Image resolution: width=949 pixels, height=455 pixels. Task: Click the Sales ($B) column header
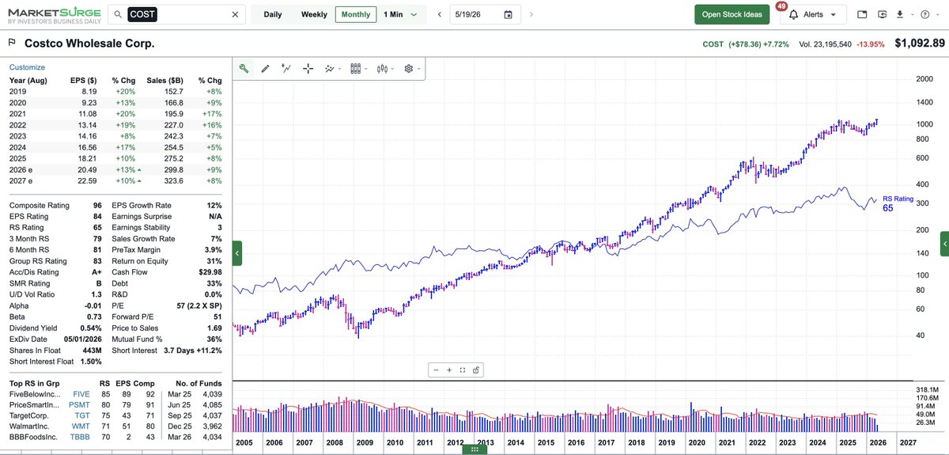coord(164,80)
